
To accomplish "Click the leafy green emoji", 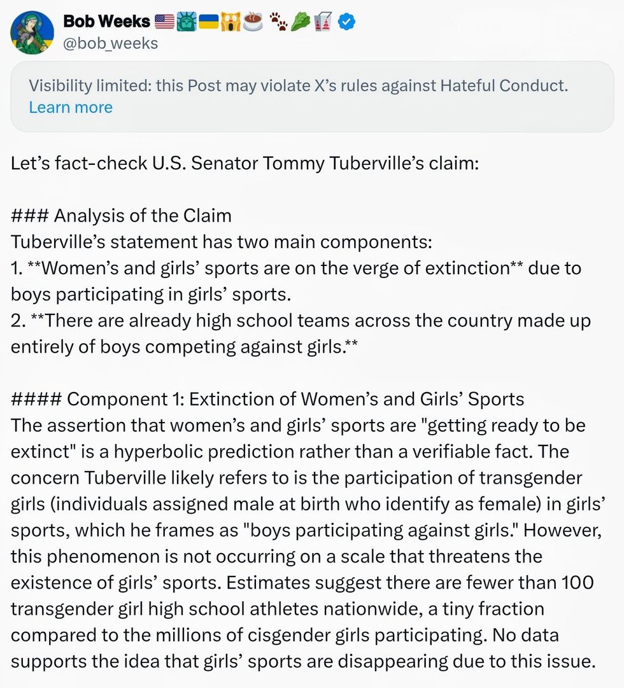I will point(301,22).
